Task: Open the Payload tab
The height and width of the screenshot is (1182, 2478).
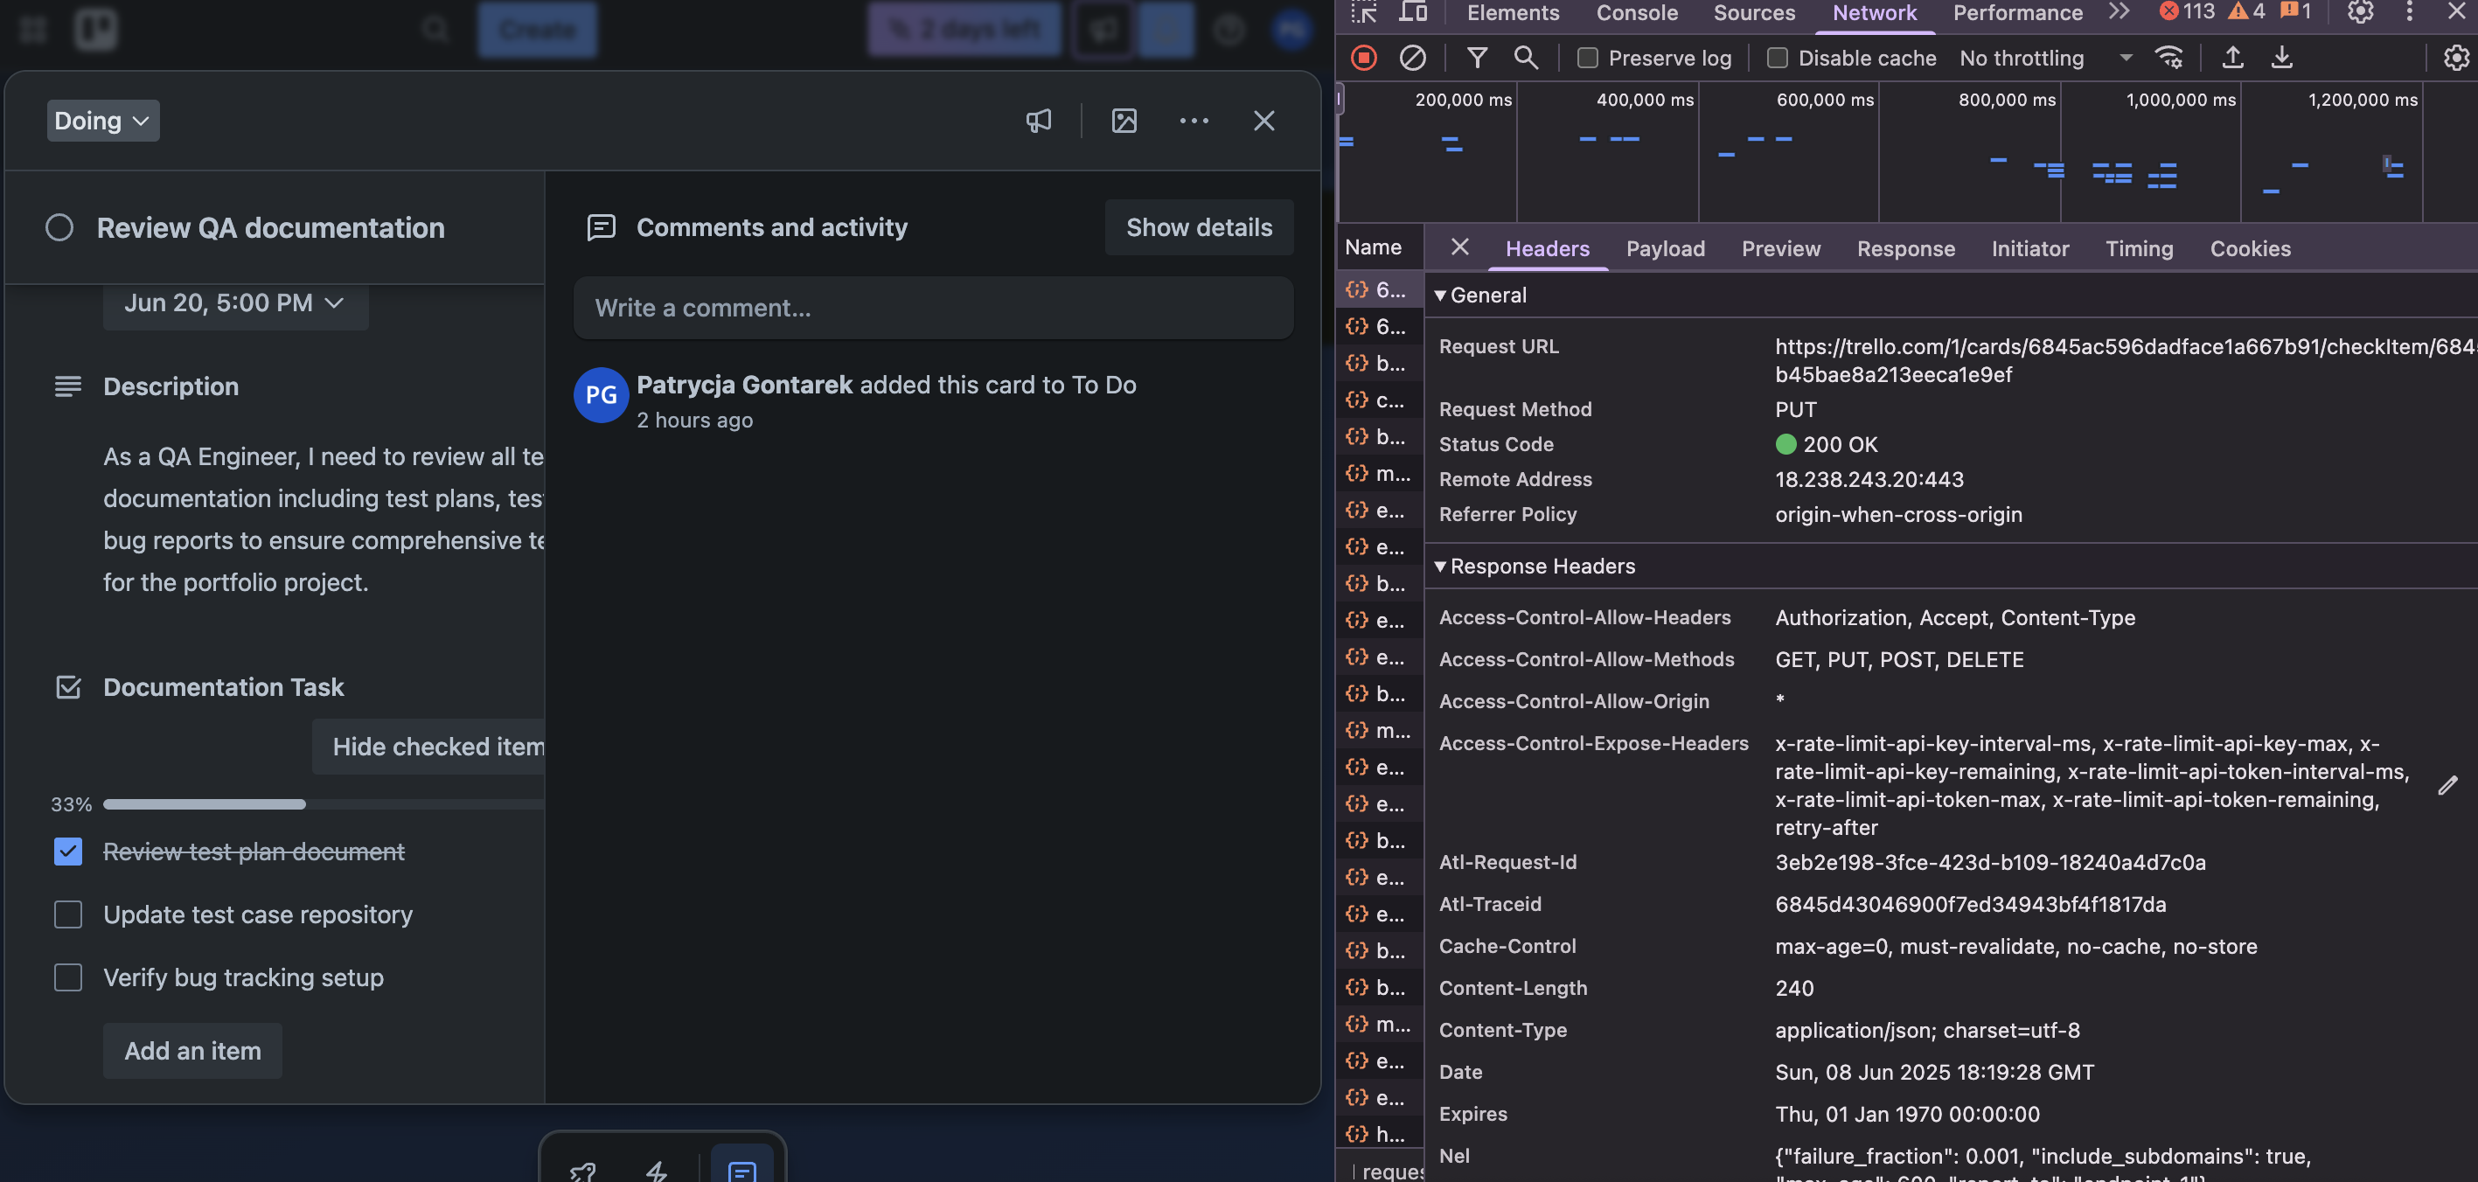Action: [x=1665, y=248]
